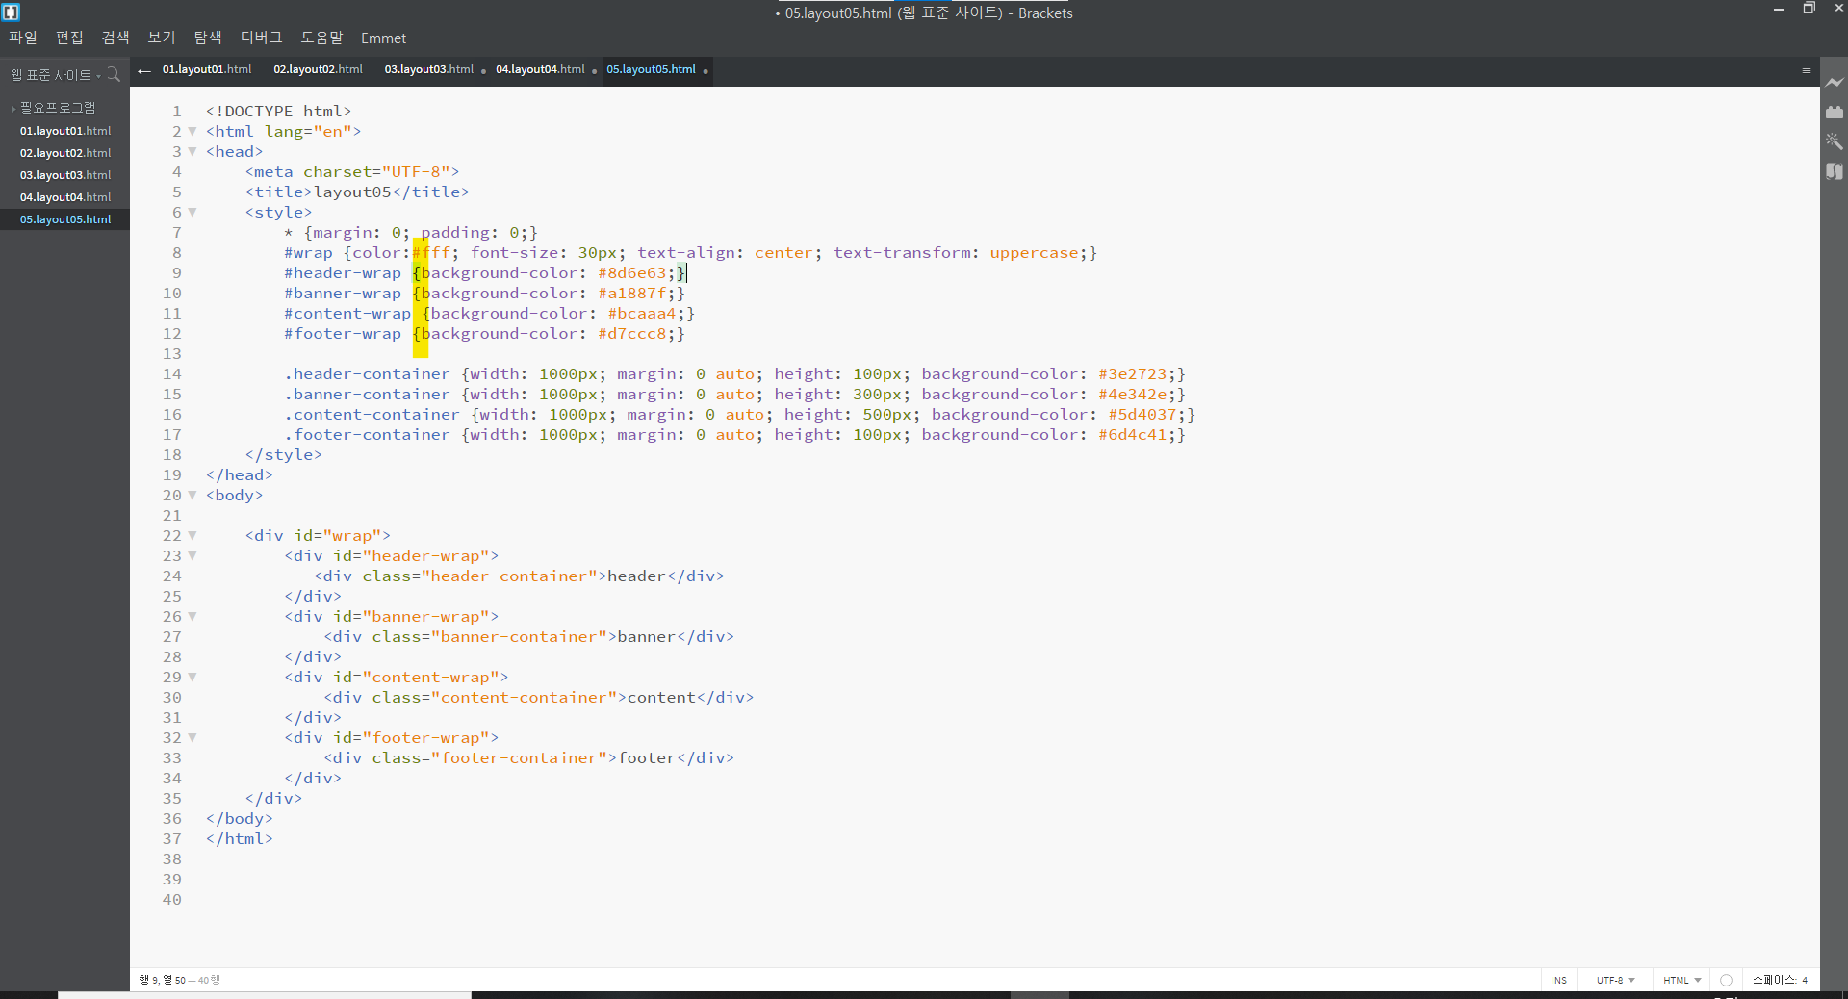Click the indent size number 4 in status bar

pyautogui.click(x=1805, y=980)
